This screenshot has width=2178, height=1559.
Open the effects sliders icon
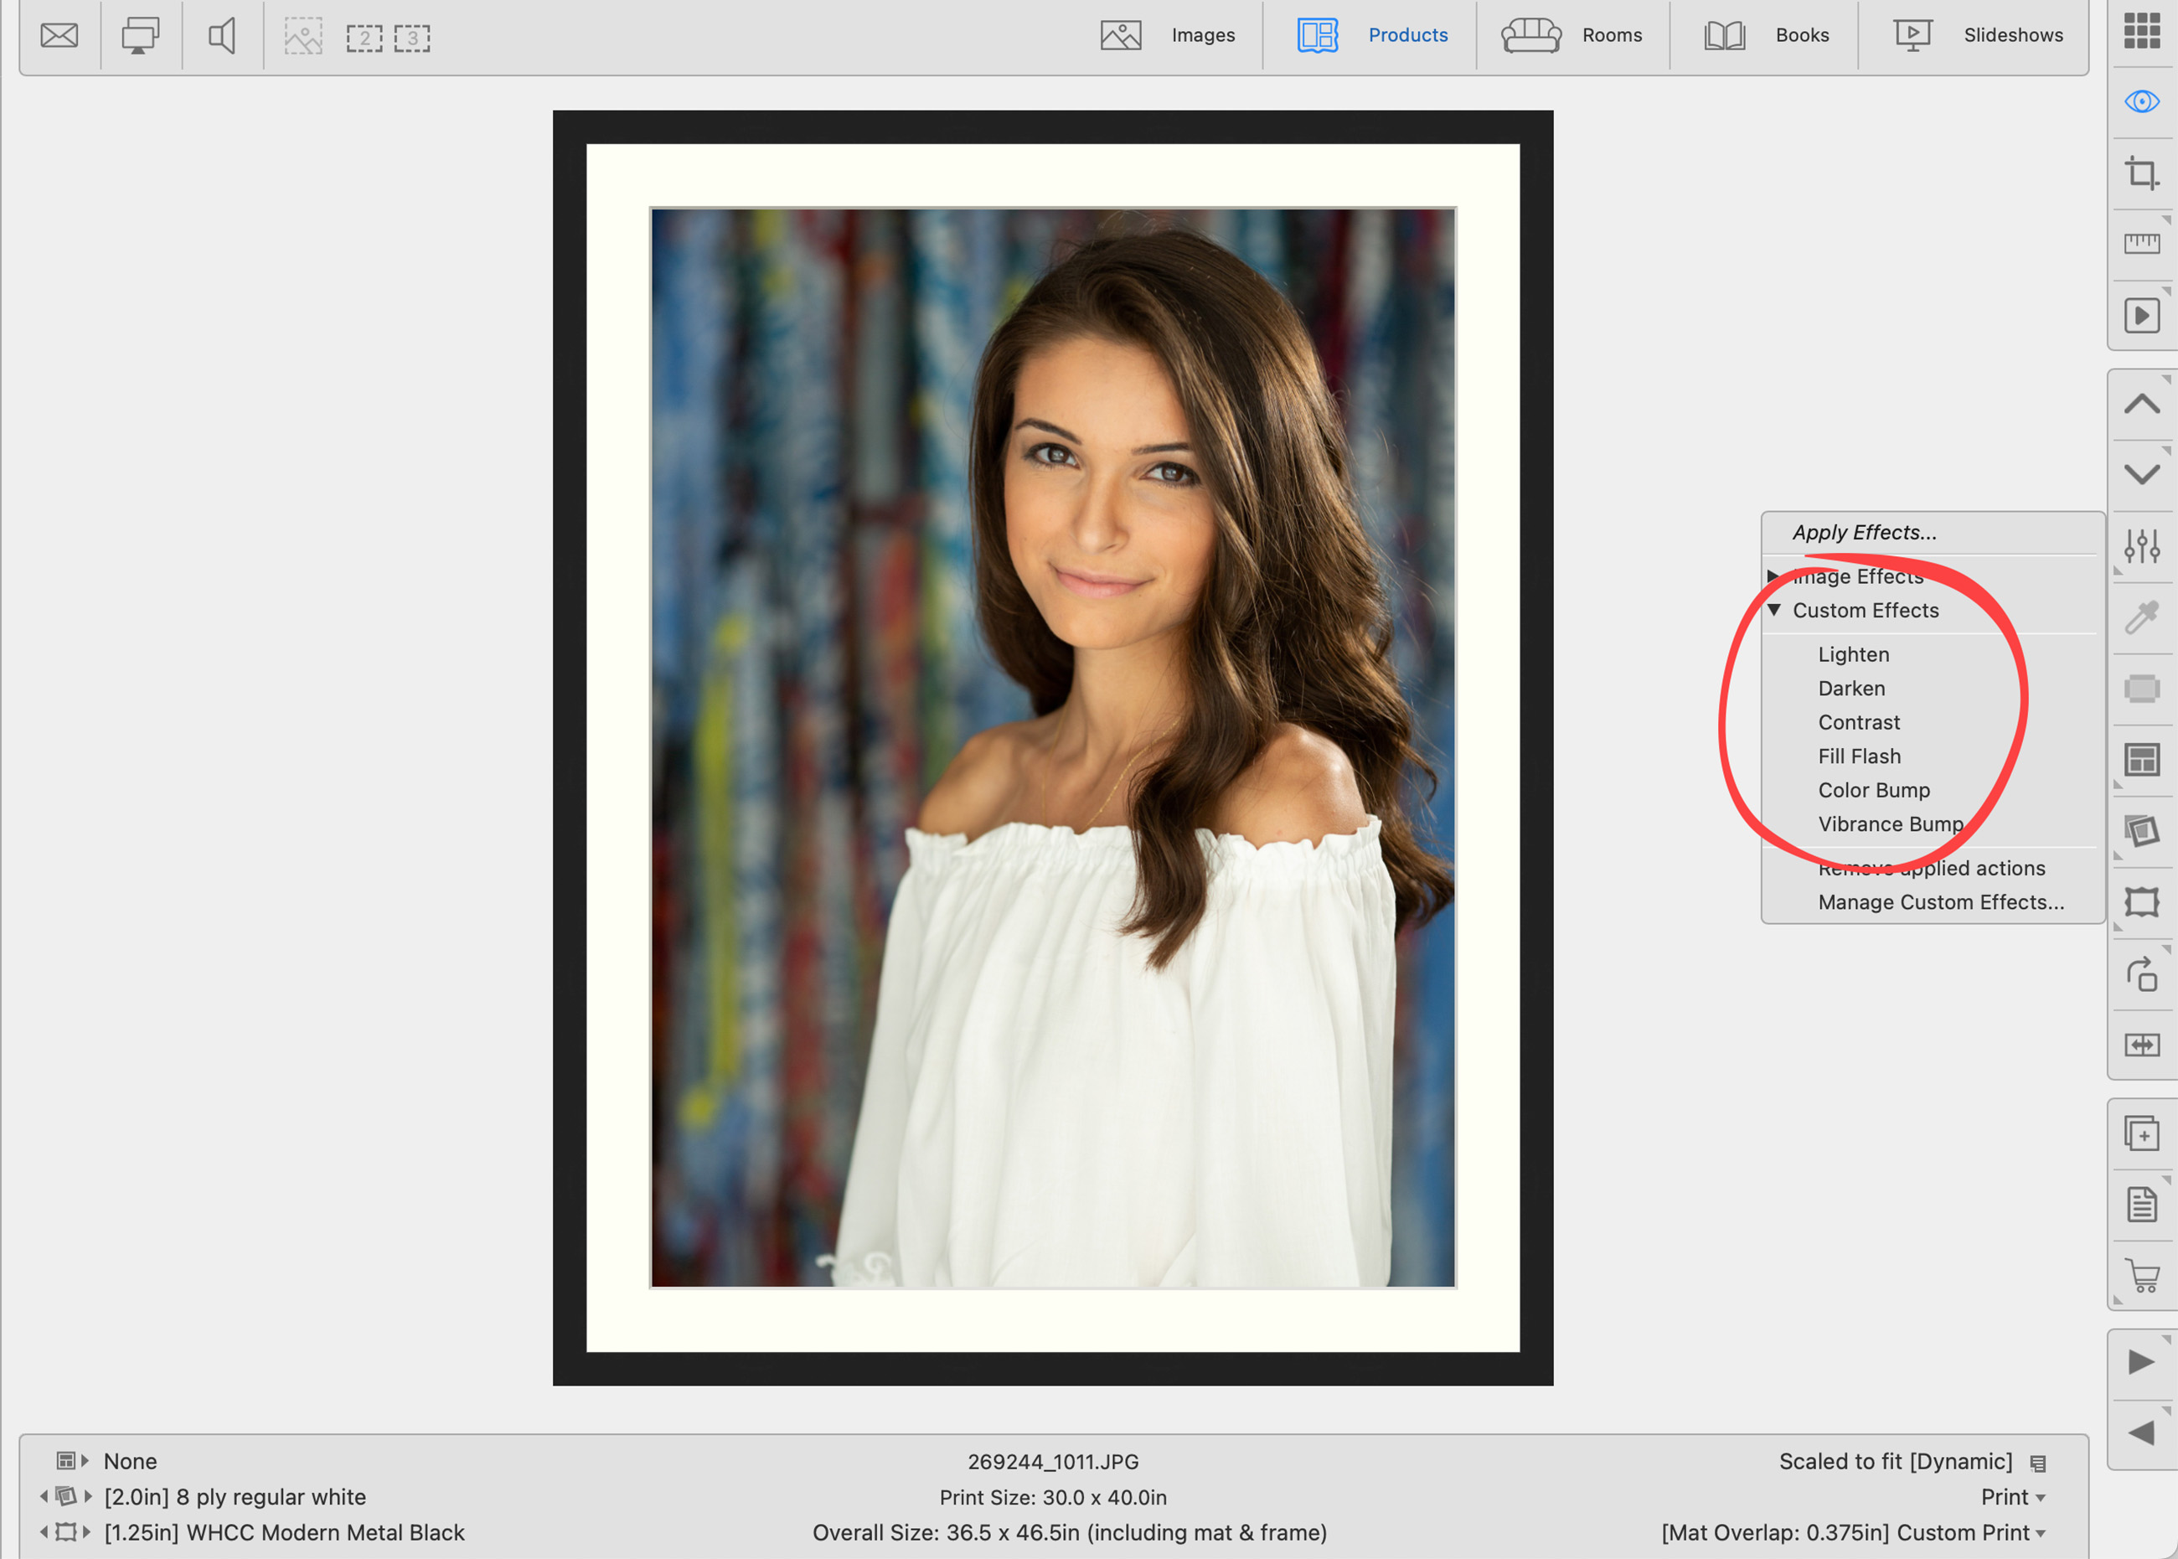pyautogui.click(x=2141, y=546)
